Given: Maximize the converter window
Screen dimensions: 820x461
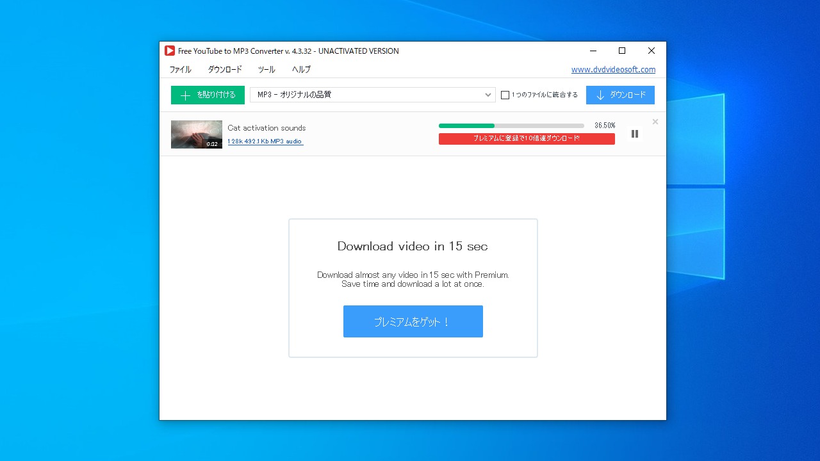Looking at the screenshot, I should [x=622, y=51].
